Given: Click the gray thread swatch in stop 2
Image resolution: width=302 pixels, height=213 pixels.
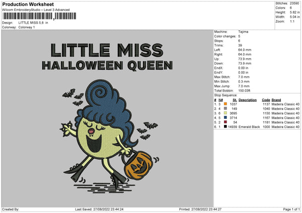Looking at the screenshot, I should tap(225, 109).
